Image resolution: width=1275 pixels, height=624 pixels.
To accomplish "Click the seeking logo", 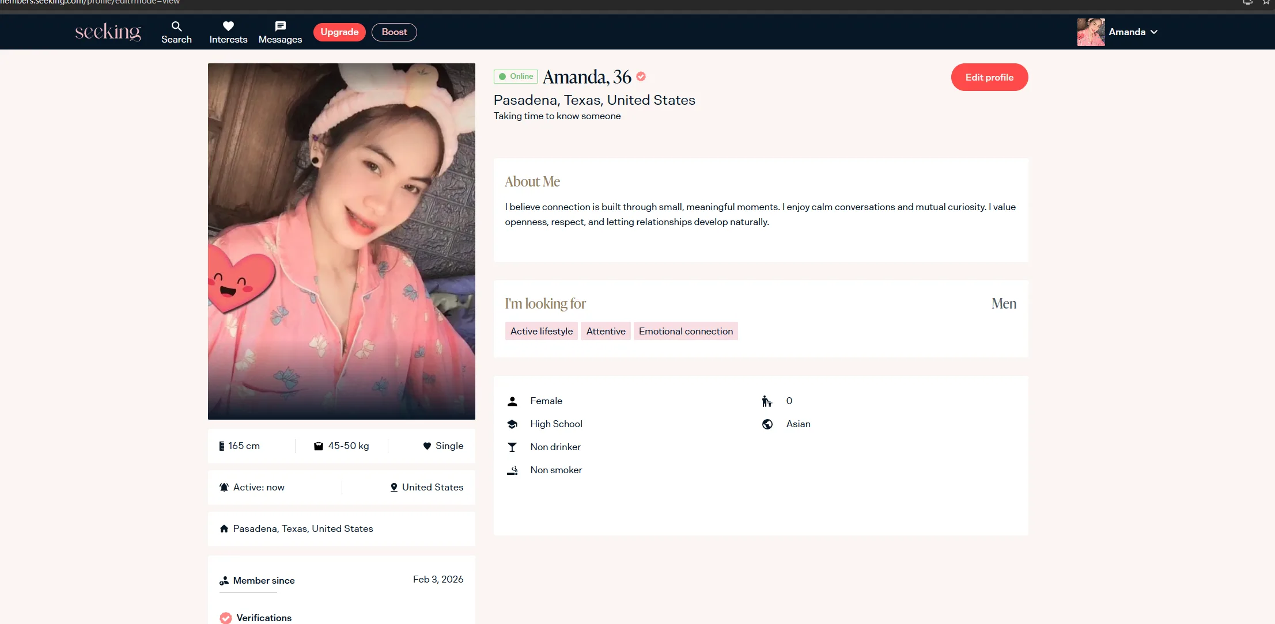I will [x=108, y=32].
